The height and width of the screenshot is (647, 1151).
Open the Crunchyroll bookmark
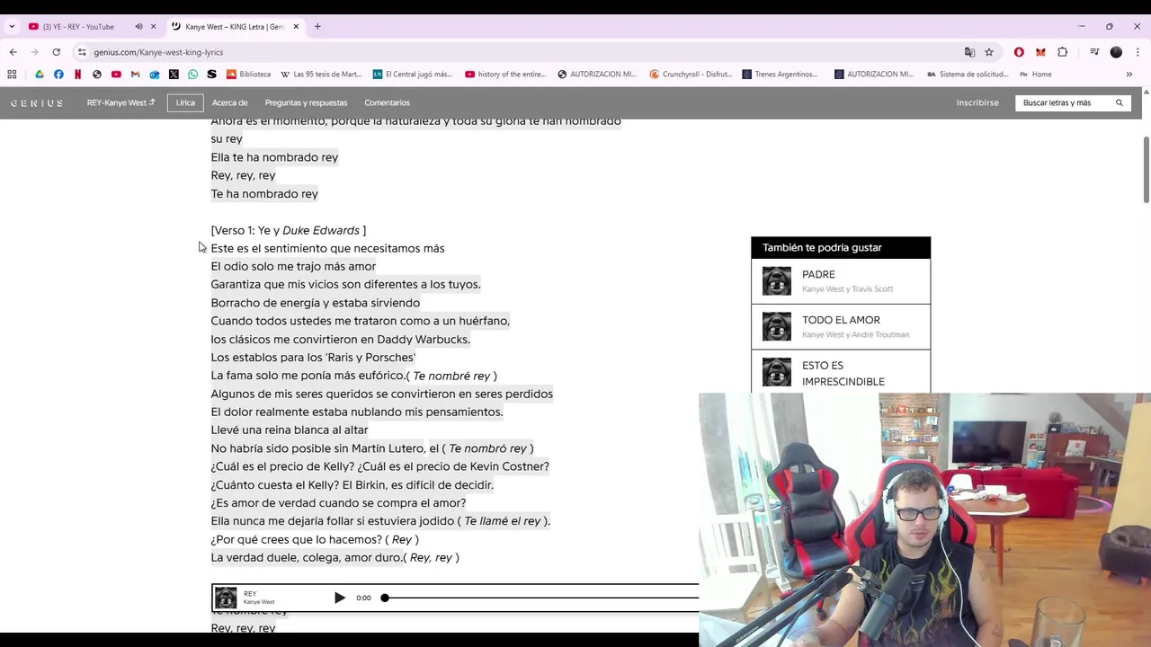pyautogui.click(x=691, y=75)
